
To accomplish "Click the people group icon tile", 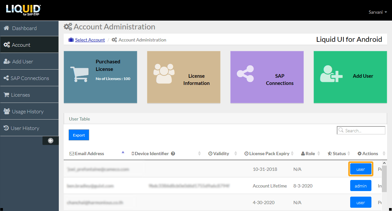I will tap(164, 73).
